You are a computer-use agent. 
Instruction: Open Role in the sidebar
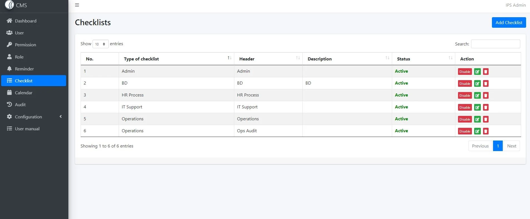coord(34,57)
